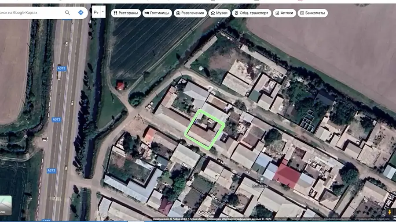This screenshot has width=396, height=222.
Task: Click the middle A373 road shield
Action: (x=56, y=119)
